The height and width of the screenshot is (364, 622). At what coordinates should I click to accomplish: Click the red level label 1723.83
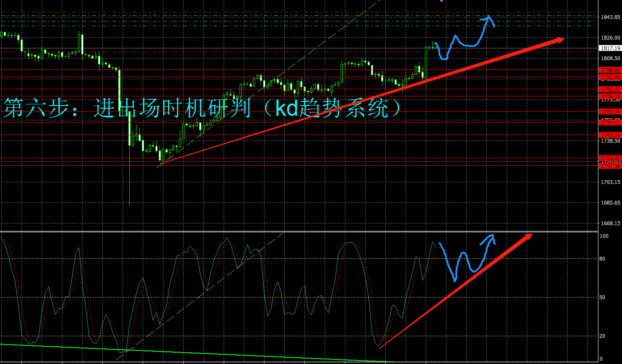(610, 158)
